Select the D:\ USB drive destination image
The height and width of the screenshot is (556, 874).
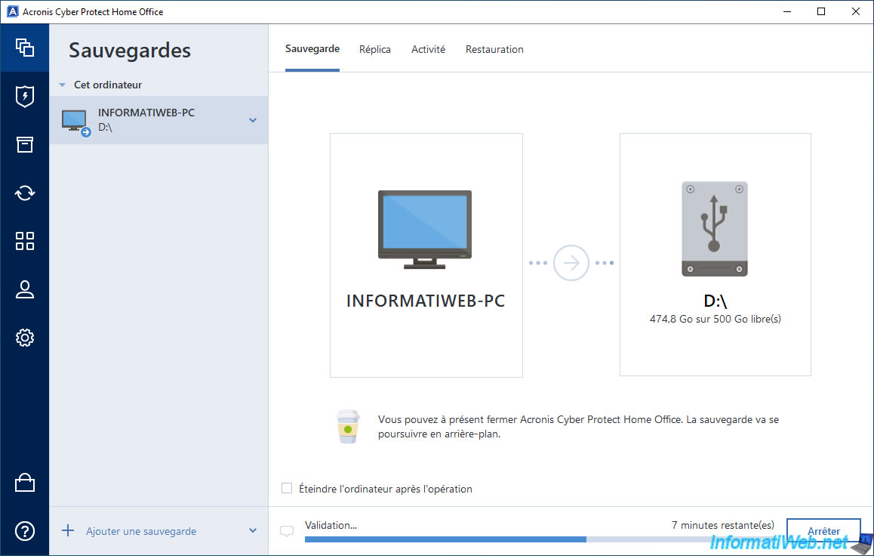coord(715,229)
